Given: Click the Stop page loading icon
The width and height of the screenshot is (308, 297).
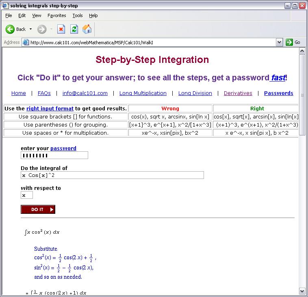Looking at the screenshot, I should pyautogui.click(x=61, y=29).
